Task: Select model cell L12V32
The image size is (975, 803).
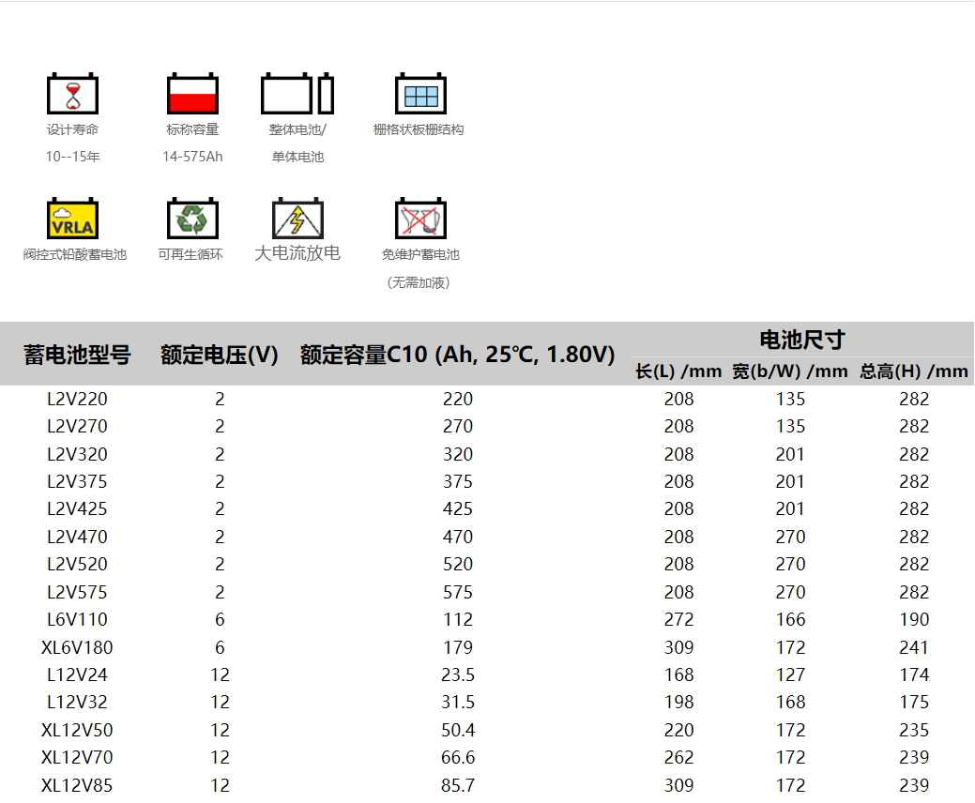Action: pyautogui.click(x=77, y=703)
